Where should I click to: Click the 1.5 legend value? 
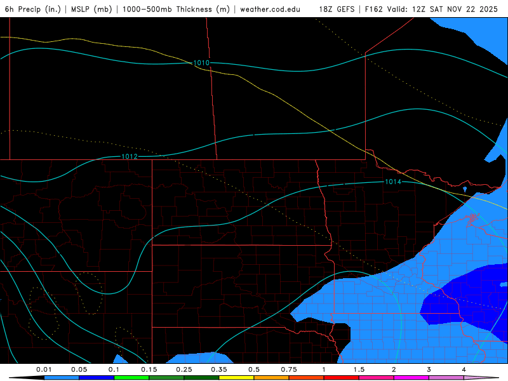coord(359,370)
